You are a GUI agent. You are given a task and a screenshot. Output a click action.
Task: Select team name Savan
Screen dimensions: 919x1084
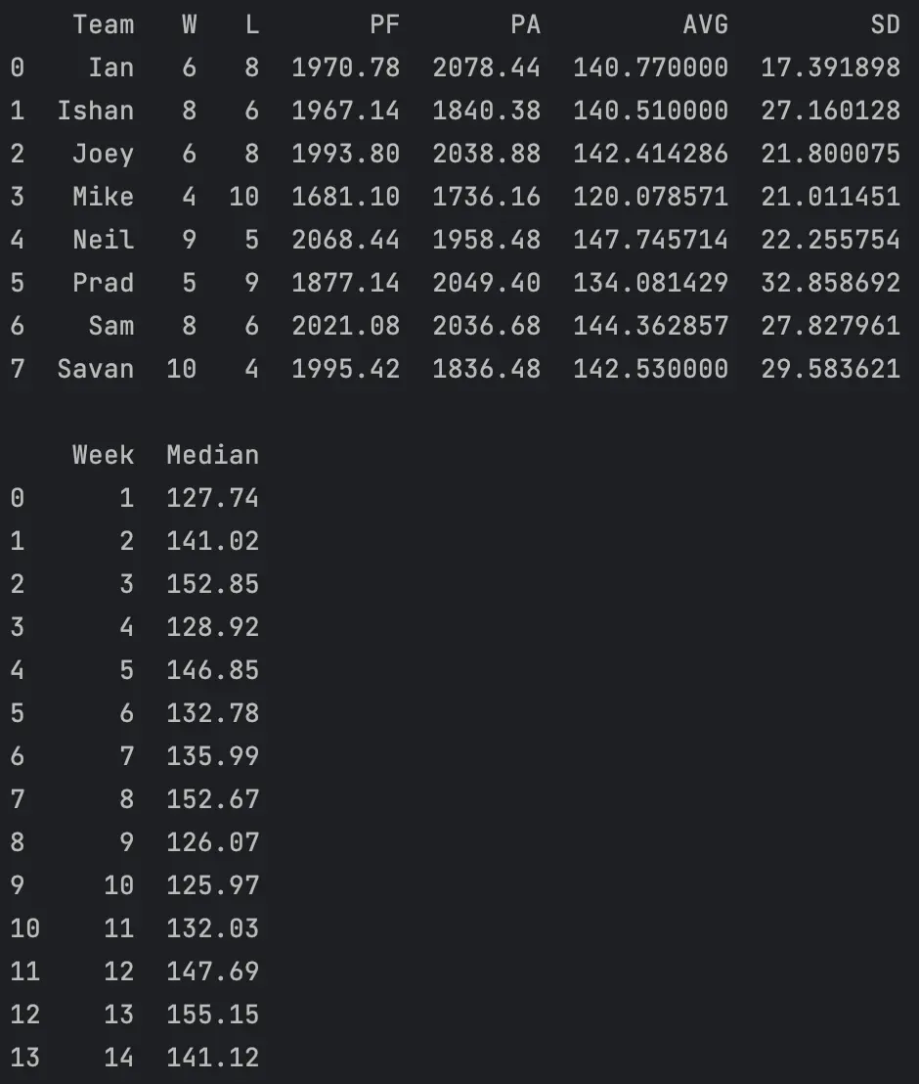(x=96, y=369)
